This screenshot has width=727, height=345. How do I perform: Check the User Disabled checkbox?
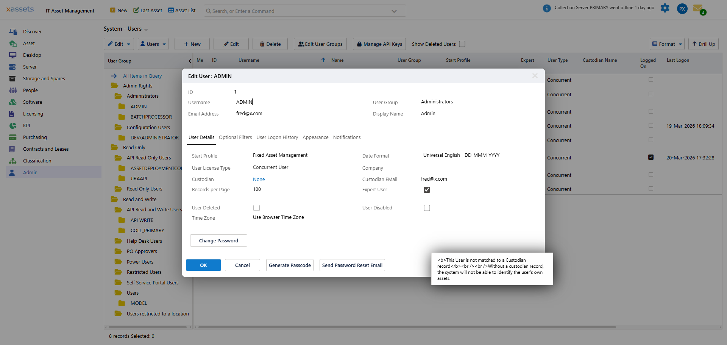click(x=427, y=208)
